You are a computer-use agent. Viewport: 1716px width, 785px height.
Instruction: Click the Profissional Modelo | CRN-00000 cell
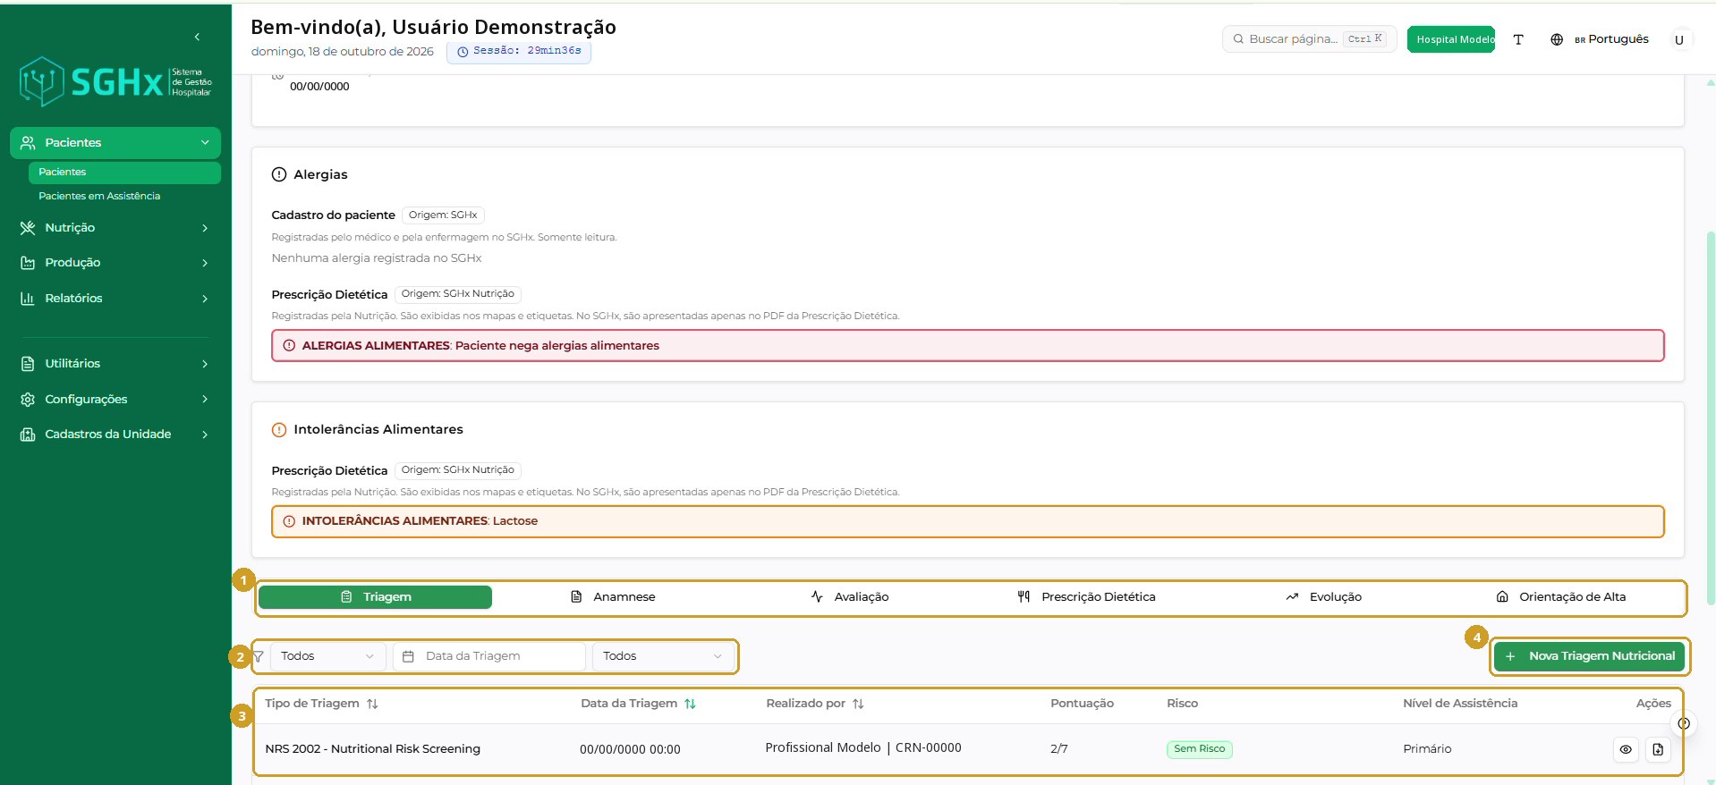tap(863, 748)
